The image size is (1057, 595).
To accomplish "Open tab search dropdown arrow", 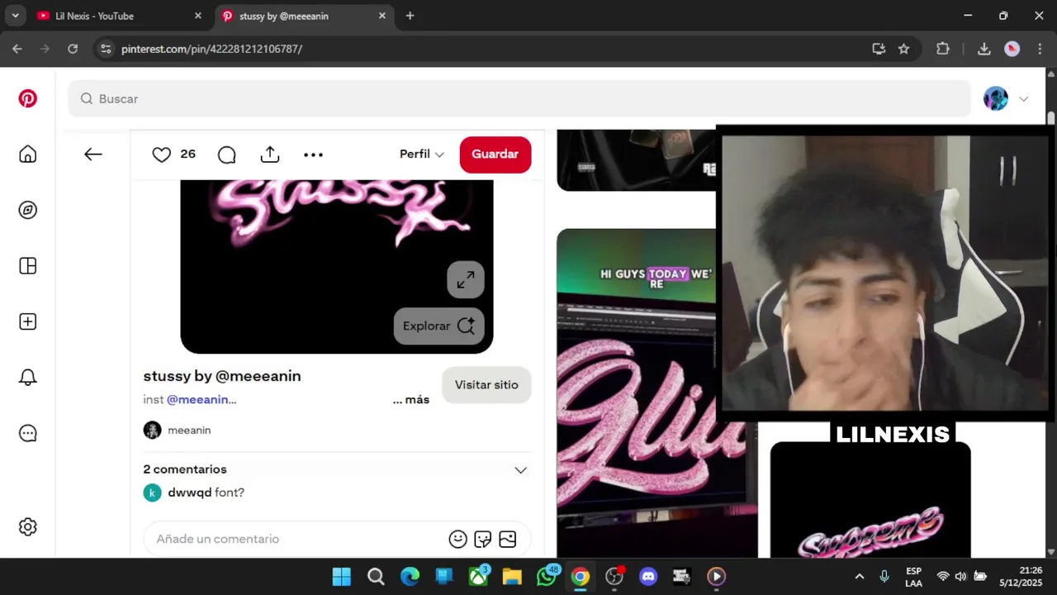I will 15,16.
